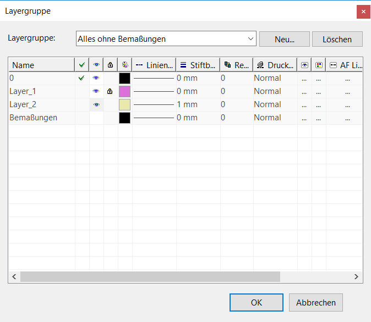This screenshot has height=322, width=371.
Task: Change Druck mode Normal of Layer_2
Action: [268, 104]
